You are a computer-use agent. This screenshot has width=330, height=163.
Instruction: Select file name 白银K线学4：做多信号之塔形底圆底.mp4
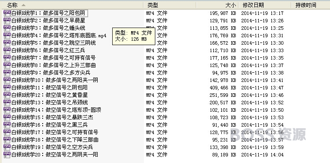click(59, 35)
